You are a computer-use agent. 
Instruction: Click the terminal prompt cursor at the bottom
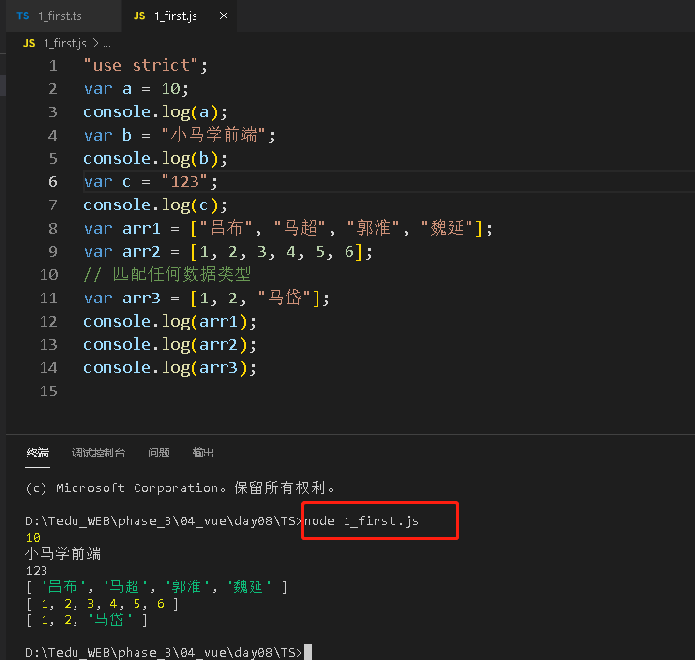[308, 652]
